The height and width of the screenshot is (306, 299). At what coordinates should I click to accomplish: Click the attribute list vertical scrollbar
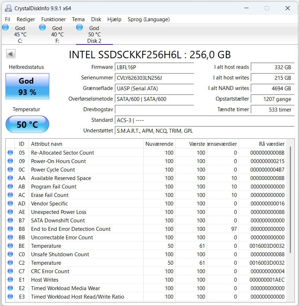coord(290,200)
